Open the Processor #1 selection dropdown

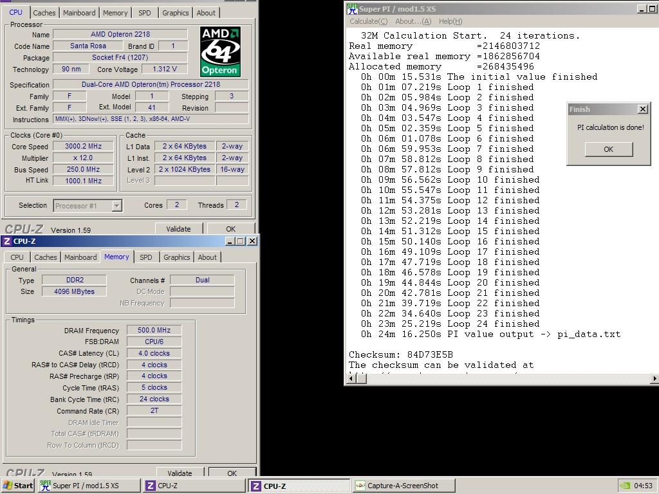tap(117, 205)
